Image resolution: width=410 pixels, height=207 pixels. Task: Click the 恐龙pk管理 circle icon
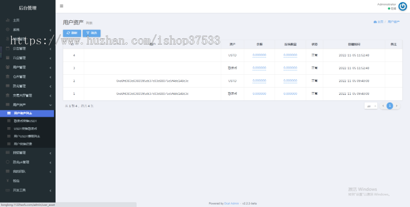click(8, 162)
